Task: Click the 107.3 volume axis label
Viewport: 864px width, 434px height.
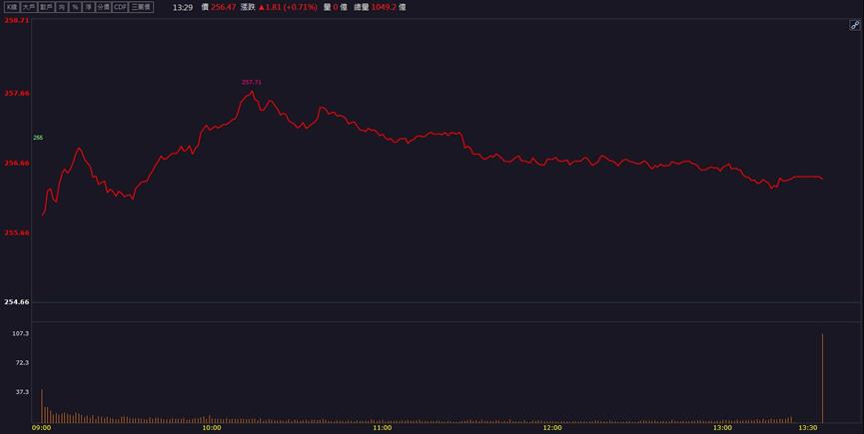Action: pyautogui.click(x=22, y=334)
